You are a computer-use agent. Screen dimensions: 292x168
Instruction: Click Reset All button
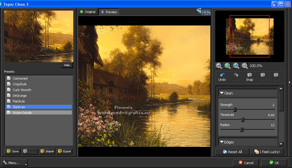click(x=233, y=152)
